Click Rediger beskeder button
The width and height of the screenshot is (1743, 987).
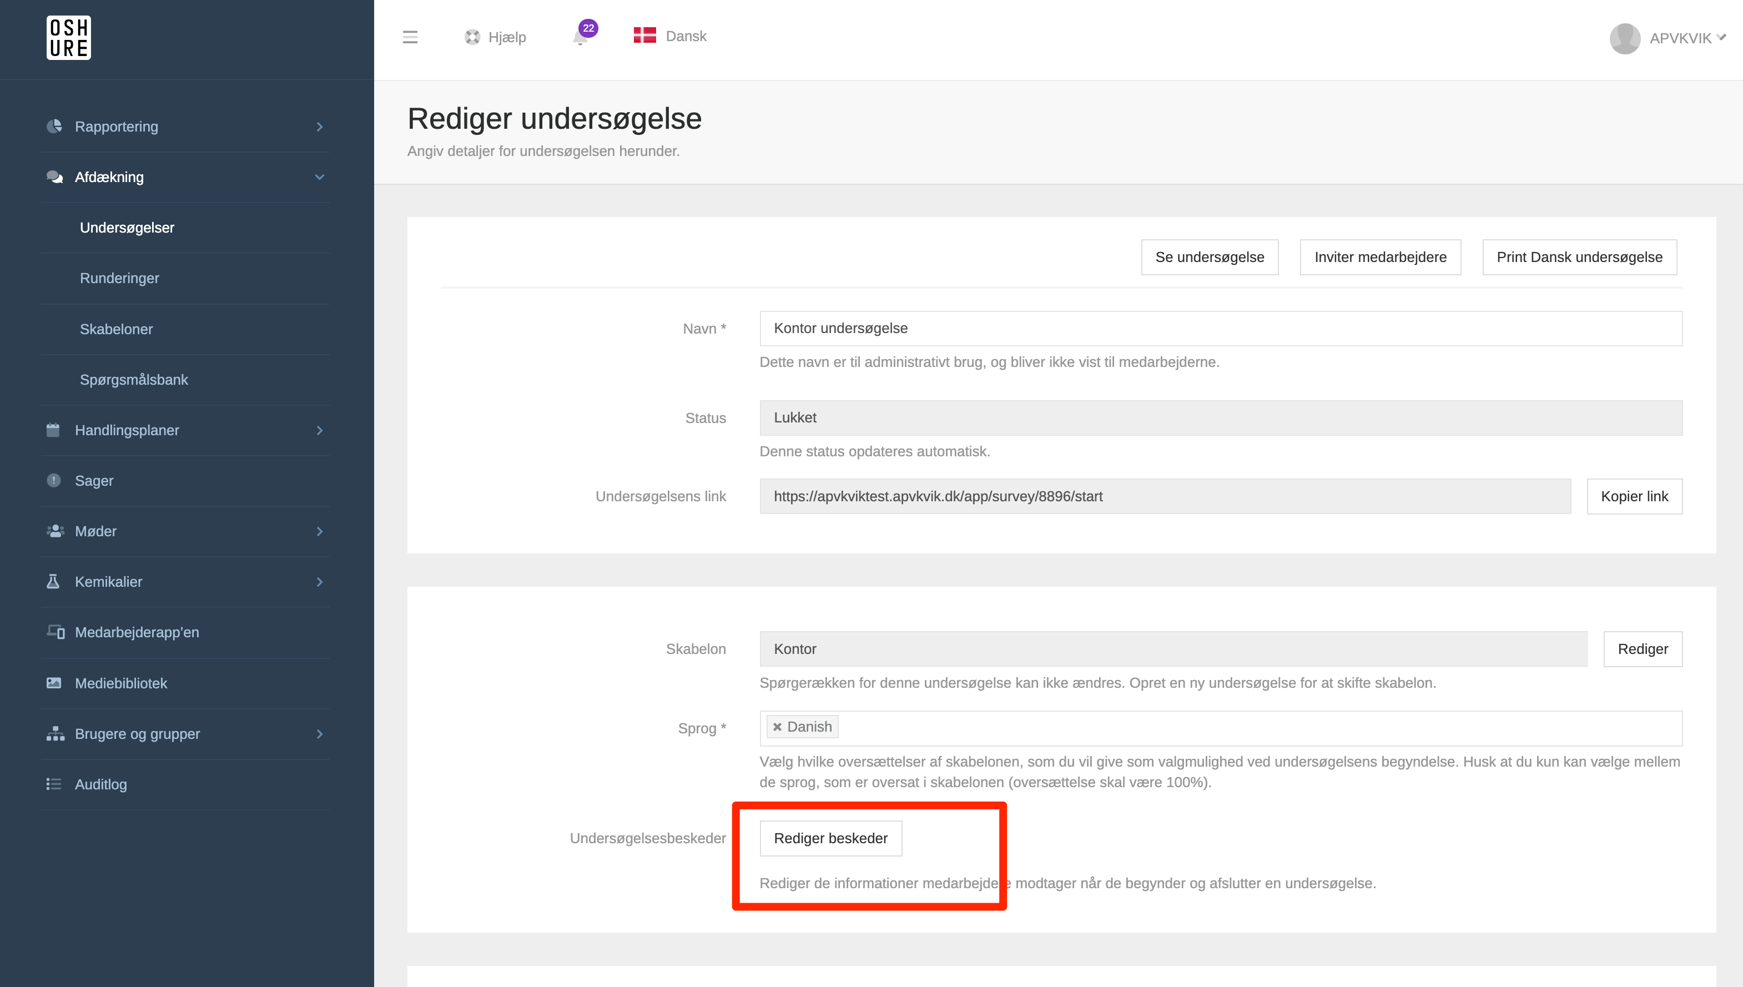pos(830,839)
